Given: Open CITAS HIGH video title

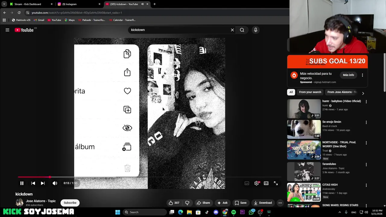Looking at the screenshot, I should tap(330, 185).
